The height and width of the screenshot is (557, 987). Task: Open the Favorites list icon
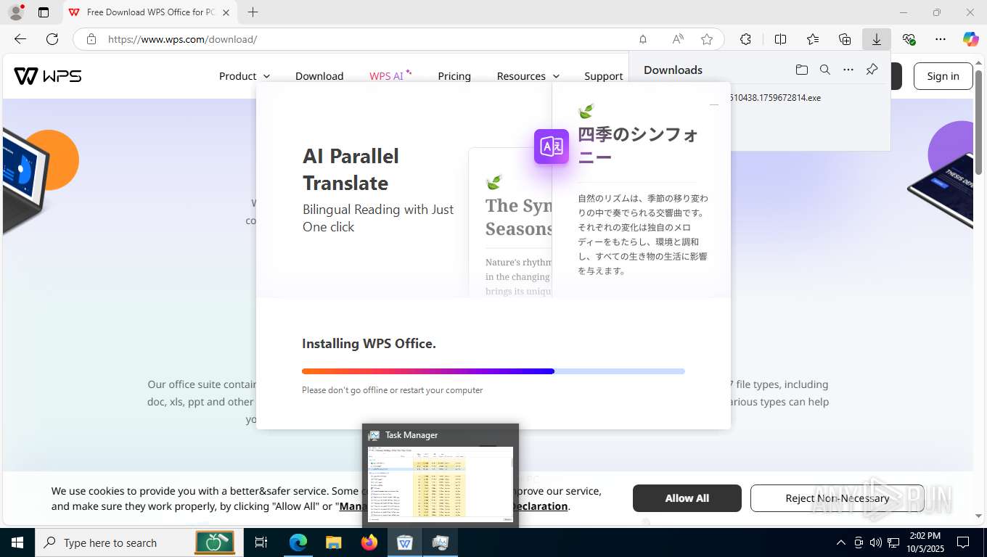813,39
